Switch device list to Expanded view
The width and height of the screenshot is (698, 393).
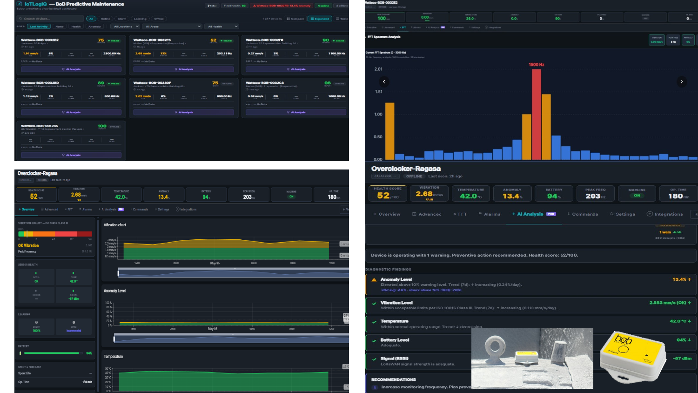pos(320,19)
